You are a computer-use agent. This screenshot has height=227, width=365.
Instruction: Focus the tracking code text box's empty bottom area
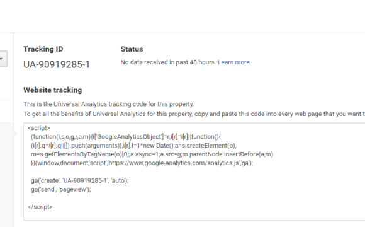[x=194, y=214]
